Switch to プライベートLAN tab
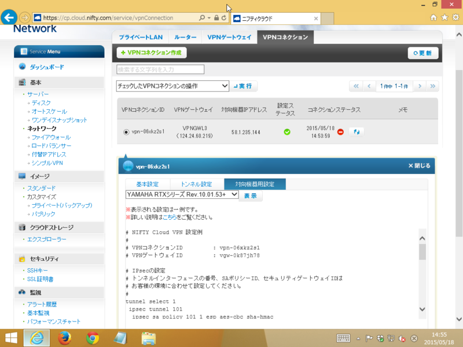Image resolution: width=463 pixels, height=347 pixels. (x=141, y=37)
